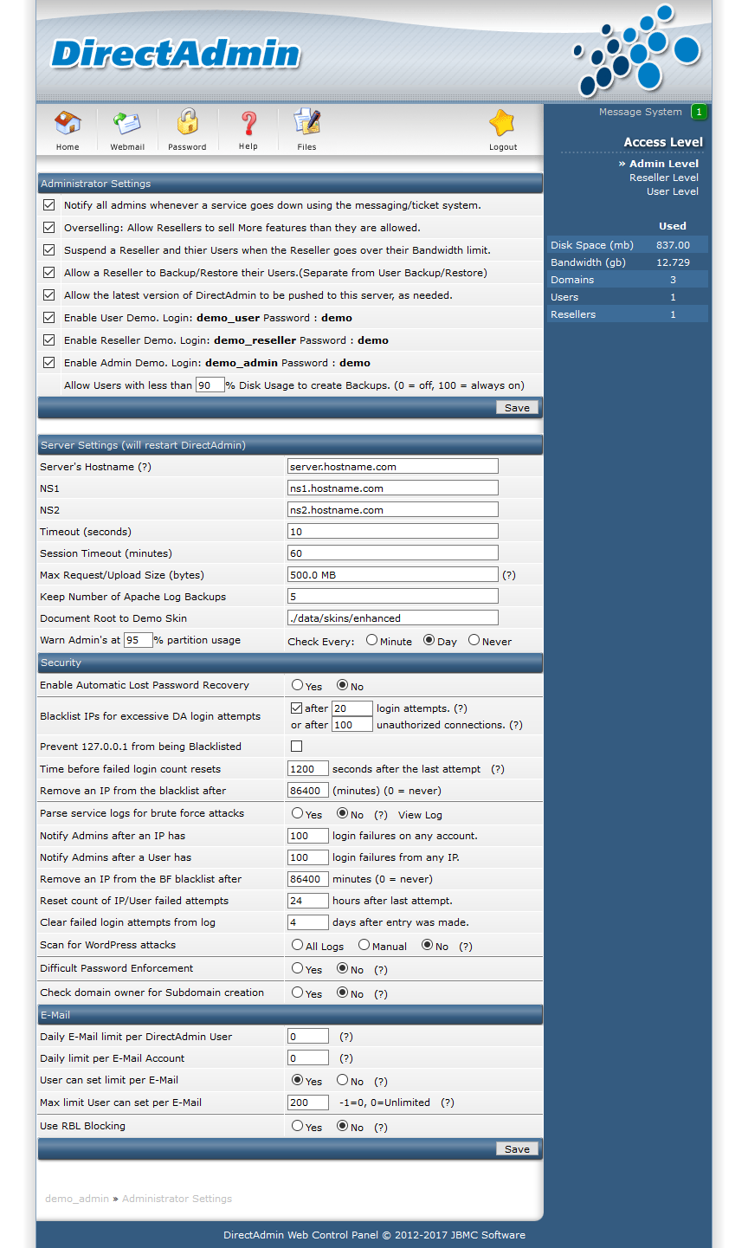
Task: Click the login attempts count field
Action: 352,708
